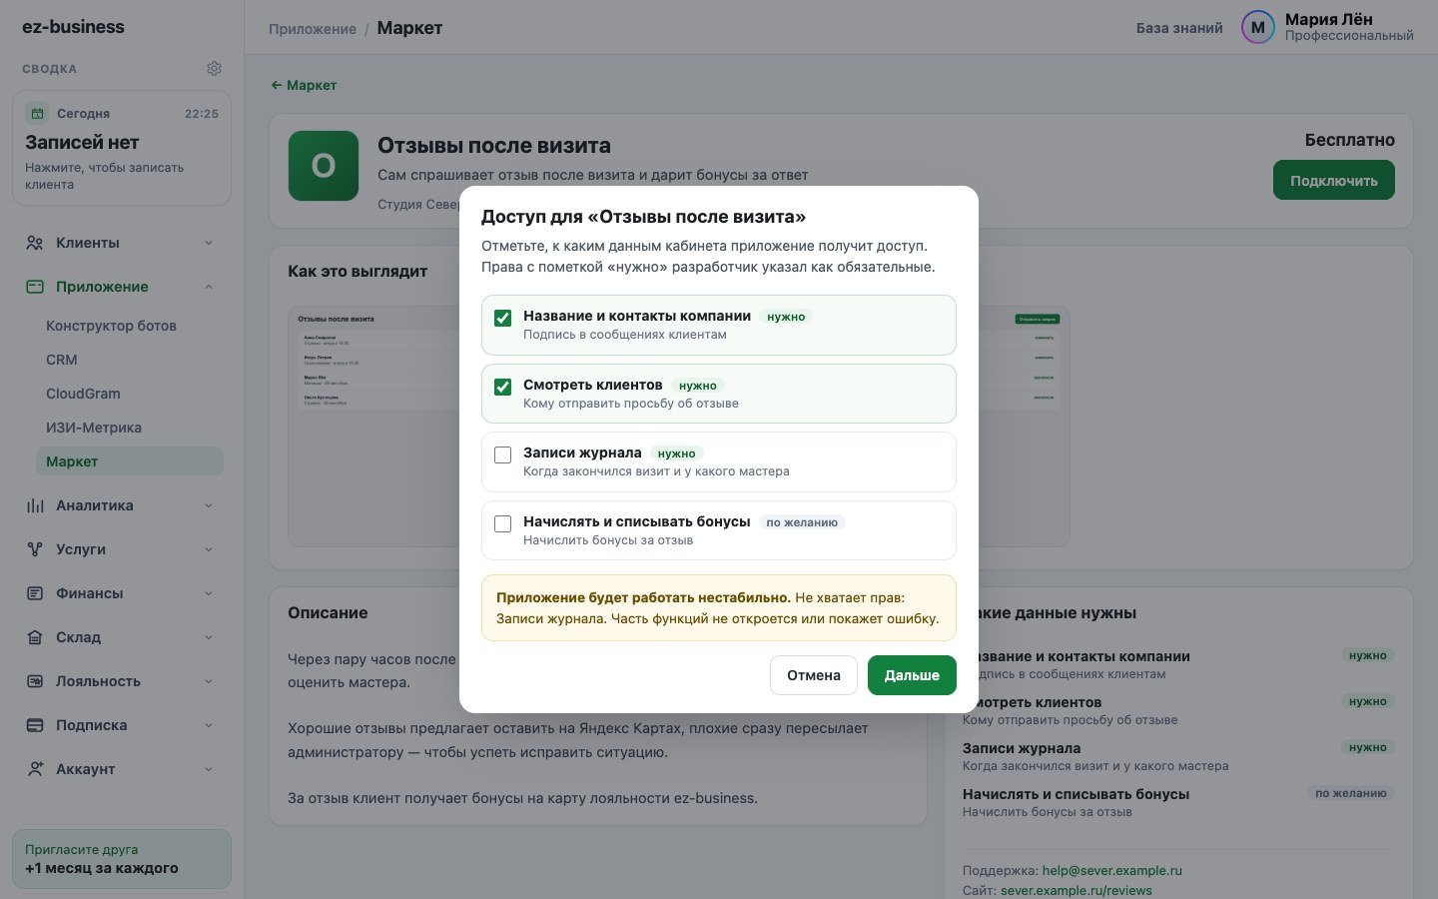Click Приложение in the breadcrumb

coord(313,29)
